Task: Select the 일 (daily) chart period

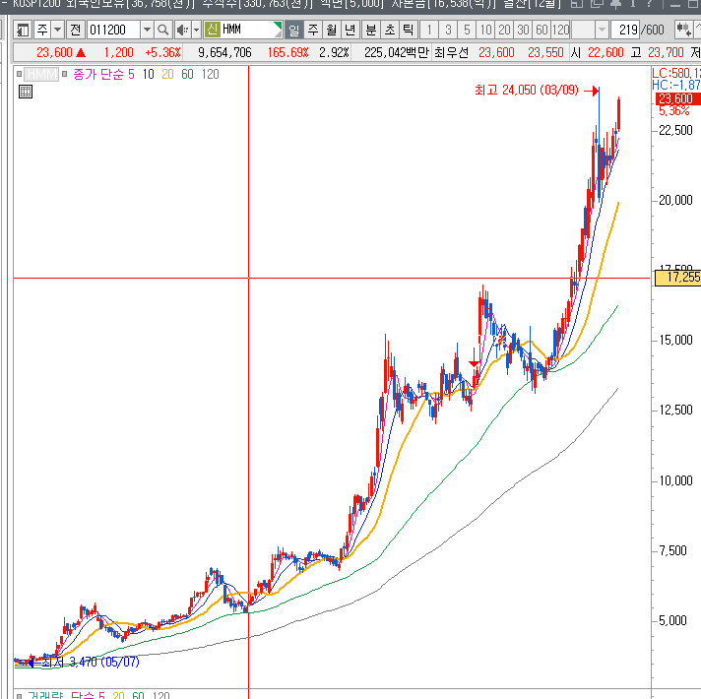Action: (x=293, y=30)
